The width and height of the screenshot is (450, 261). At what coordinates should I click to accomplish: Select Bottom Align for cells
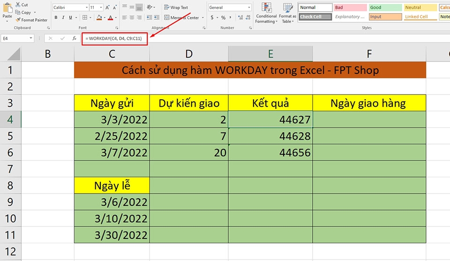(139, 7)
